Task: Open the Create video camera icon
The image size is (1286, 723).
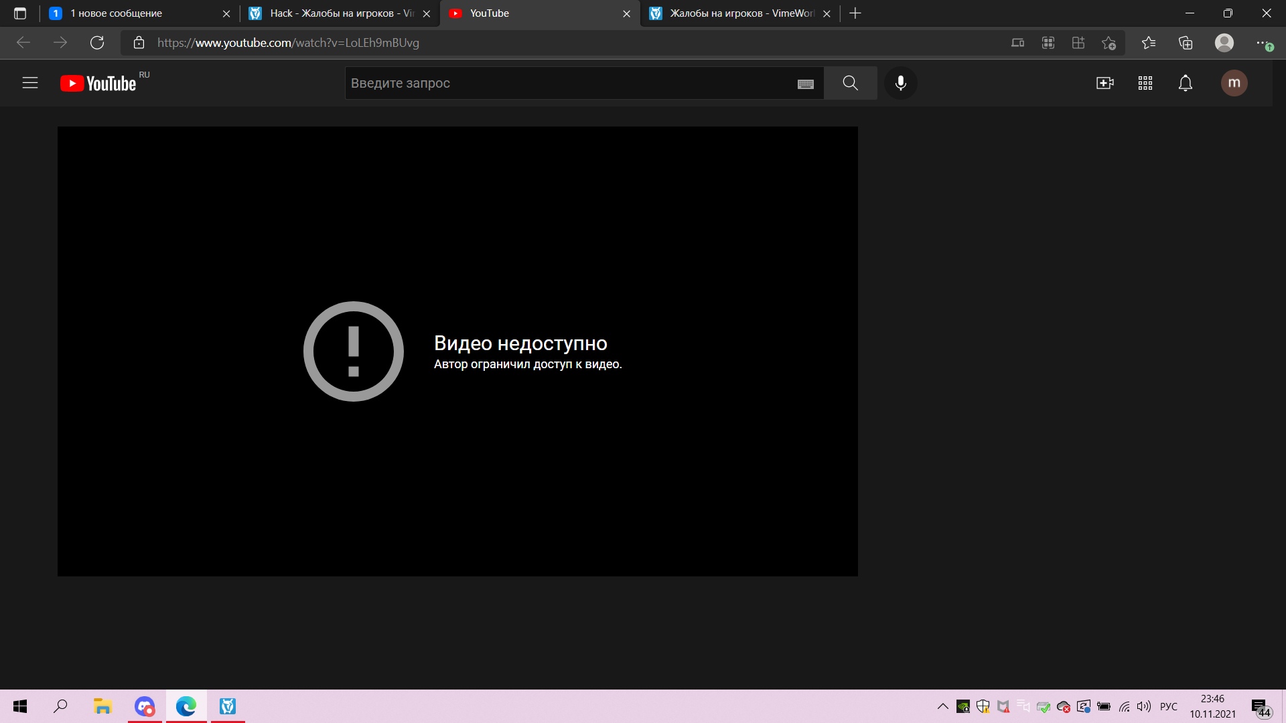Action: click(x=1104, y=83)
